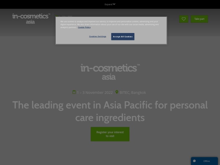Click the 'BITEC, Bangkok' venue text
The width and height of the screenshot is (220, 165).
tap(133, 93)
